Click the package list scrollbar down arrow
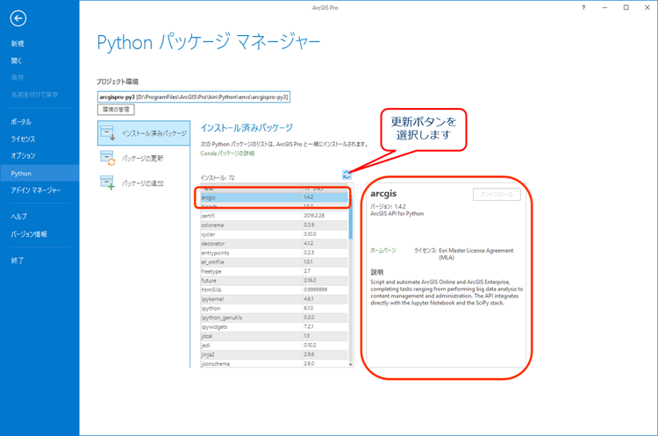The width and height of the screenshot is (658, 436). click(x=351, y=364)
